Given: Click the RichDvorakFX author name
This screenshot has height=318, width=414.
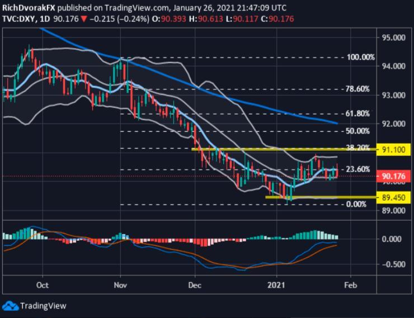Looking at the screenshot, I should [29, 8].
